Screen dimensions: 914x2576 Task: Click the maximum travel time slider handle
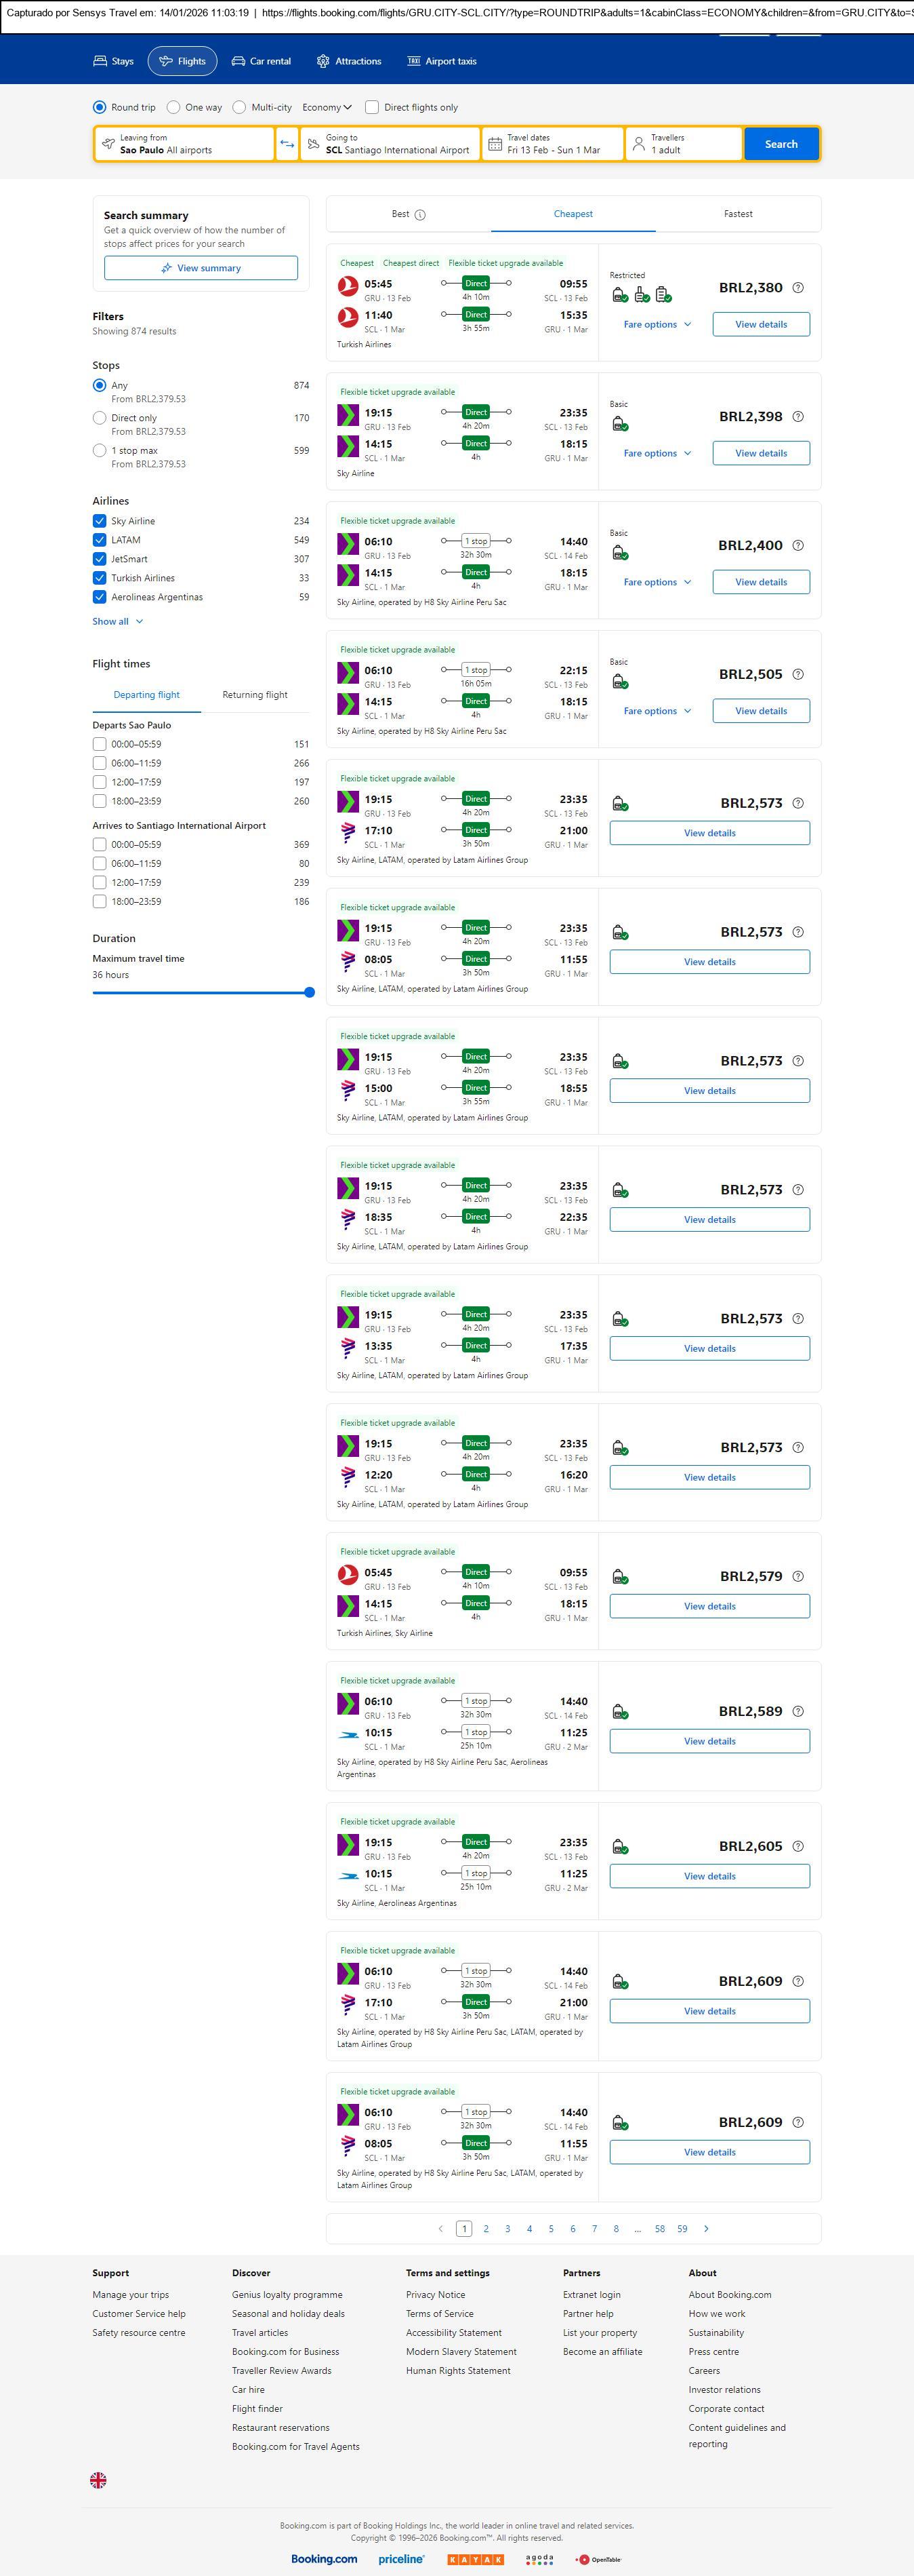coord(309,992)
